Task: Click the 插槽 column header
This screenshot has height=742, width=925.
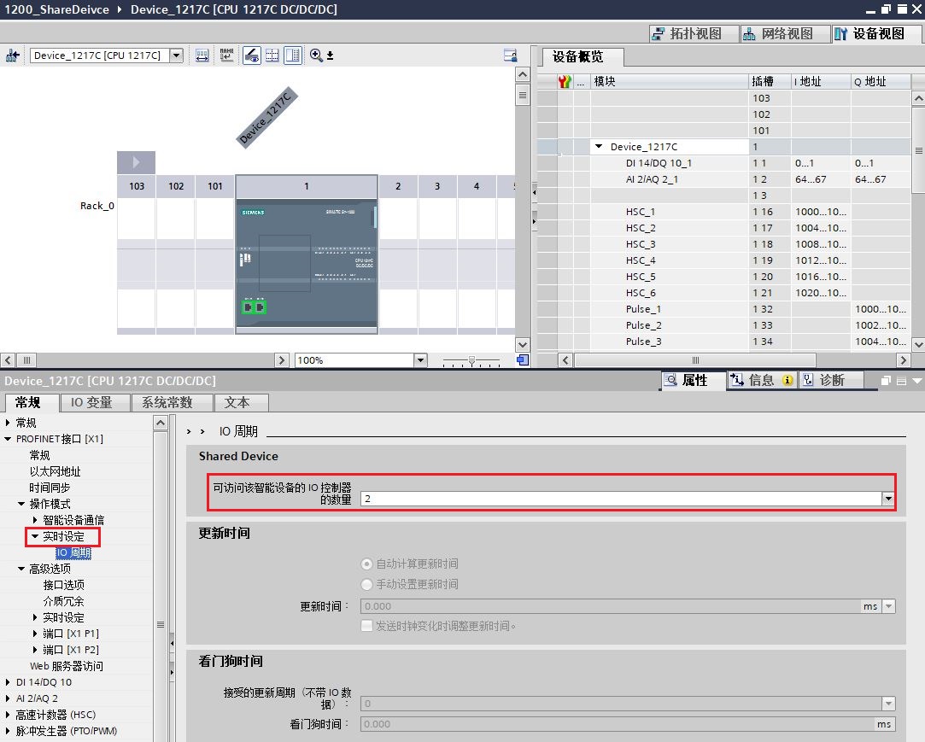Action: 770,81
